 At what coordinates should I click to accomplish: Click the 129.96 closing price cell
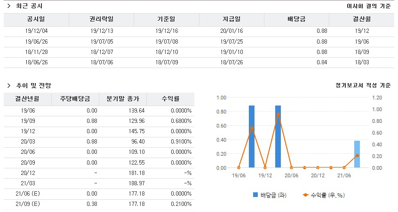[136, 121]
